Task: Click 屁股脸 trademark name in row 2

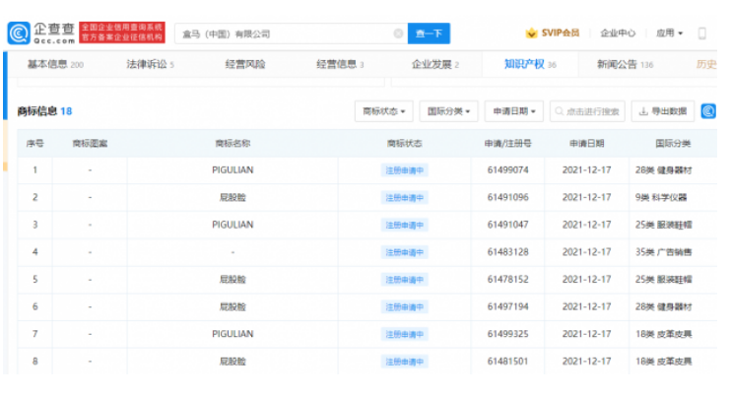Action: [233, 197]
